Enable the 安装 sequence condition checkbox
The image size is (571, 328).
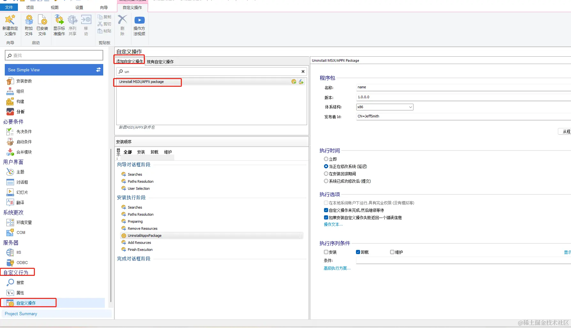326,252
